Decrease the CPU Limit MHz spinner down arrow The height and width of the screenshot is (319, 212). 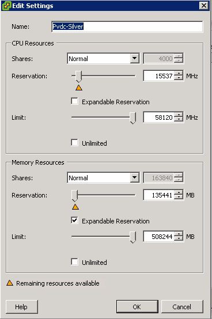(179, 120)
